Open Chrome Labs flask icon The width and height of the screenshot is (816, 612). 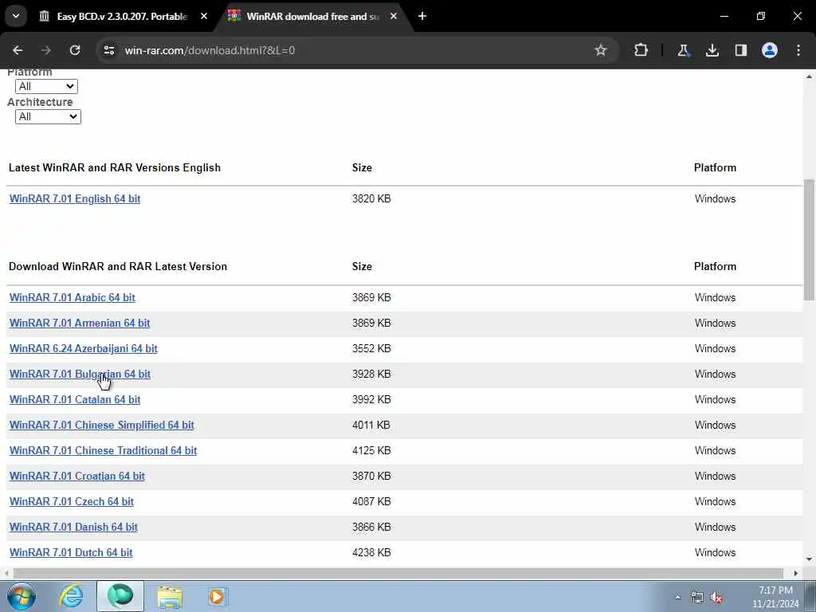click(x=683, y=50)
